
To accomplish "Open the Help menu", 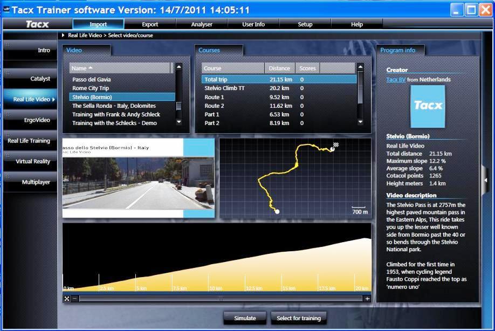I will (x=357, y=24).
